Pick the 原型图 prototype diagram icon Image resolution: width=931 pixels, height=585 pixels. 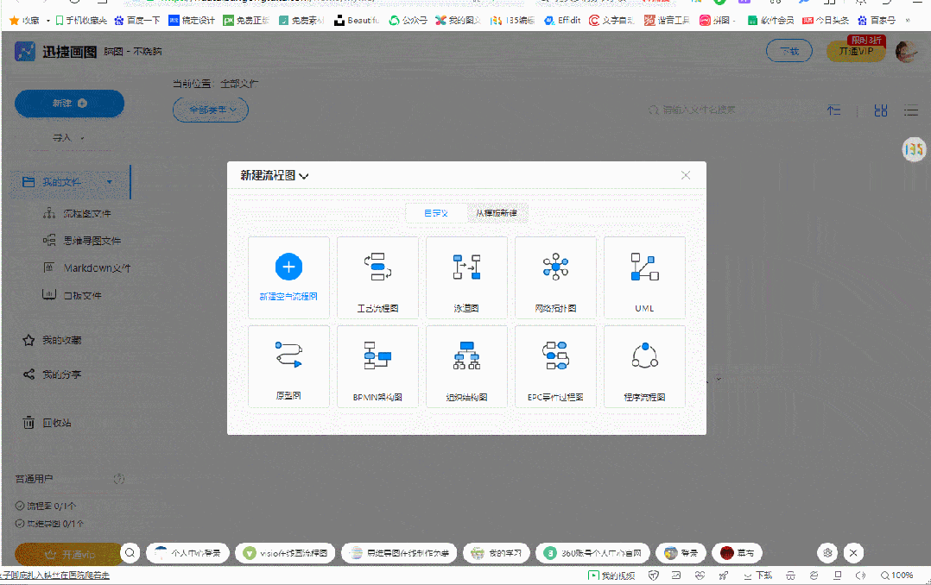tap(288, 355)
